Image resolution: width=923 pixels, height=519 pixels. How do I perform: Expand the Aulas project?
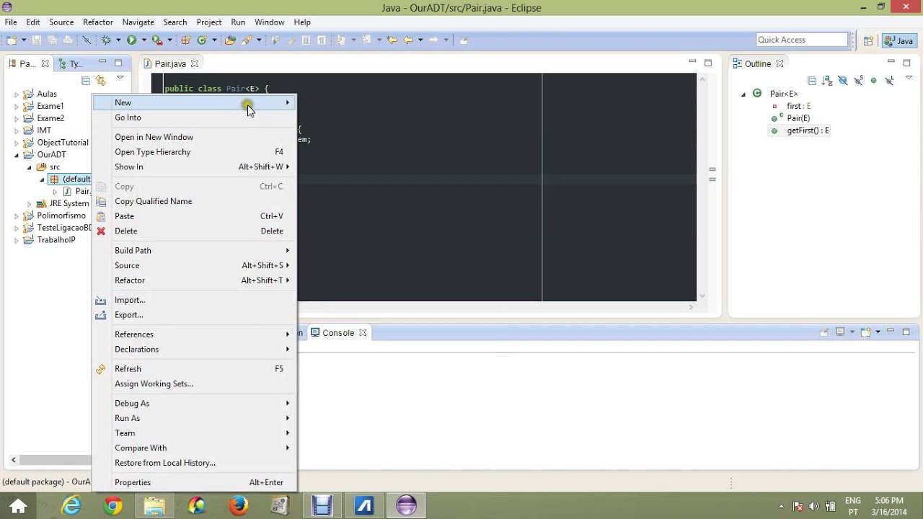point(17,94)
